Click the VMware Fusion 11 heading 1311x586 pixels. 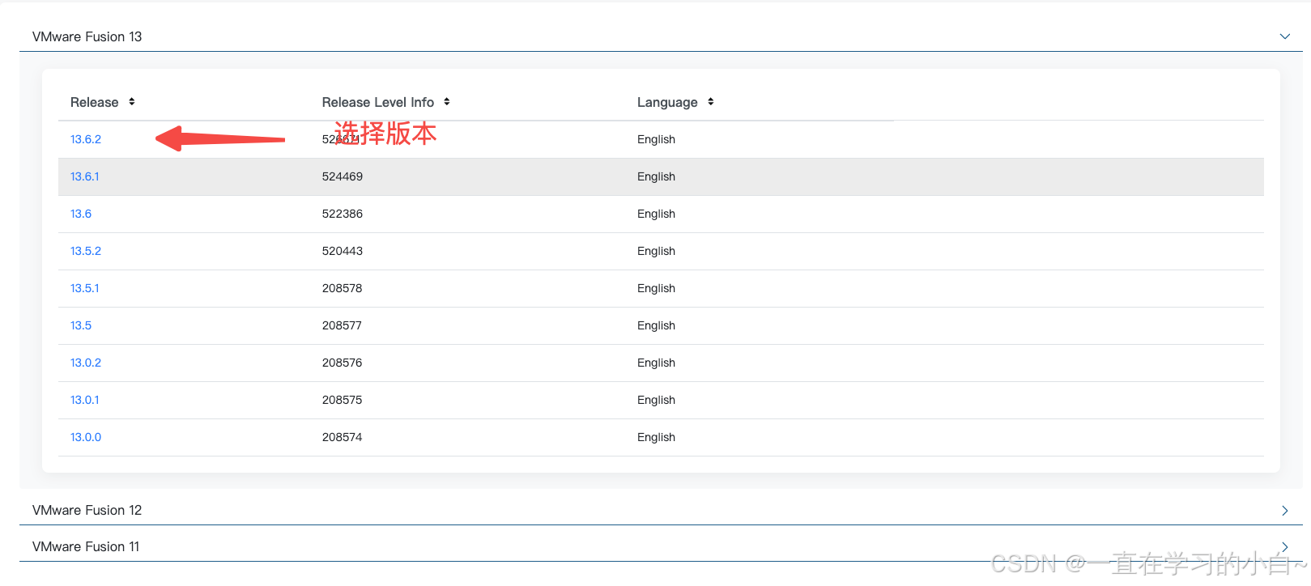point(86,546)
